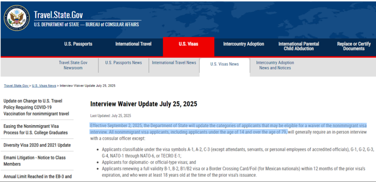Viewport: 376px width, 182px height.
Task: Open Intercountry Adoption News and Notices tab
Action: coord(275,65)
